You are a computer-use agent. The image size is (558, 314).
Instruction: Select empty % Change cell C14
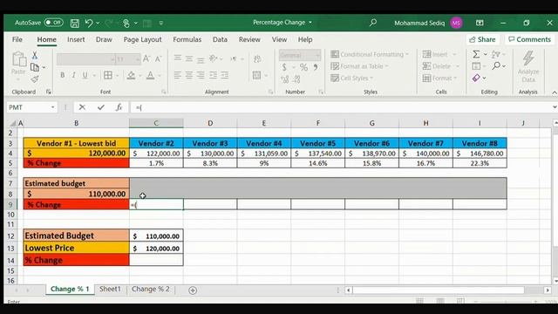pos(156,260)
